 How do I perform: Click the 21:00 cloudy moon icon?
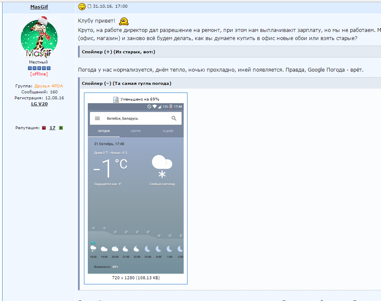click(x=126, y=249)
